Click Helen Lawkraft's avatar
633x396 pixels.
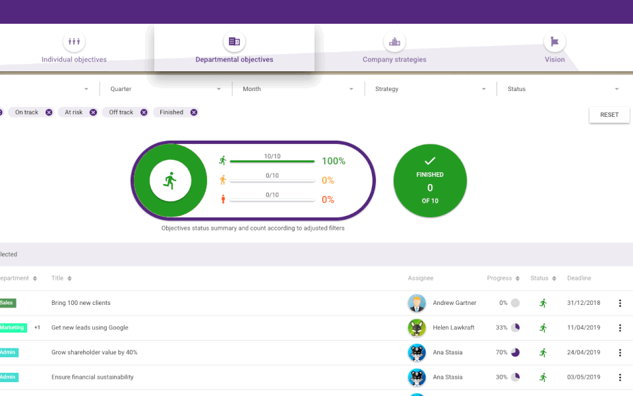coord(417,328)
